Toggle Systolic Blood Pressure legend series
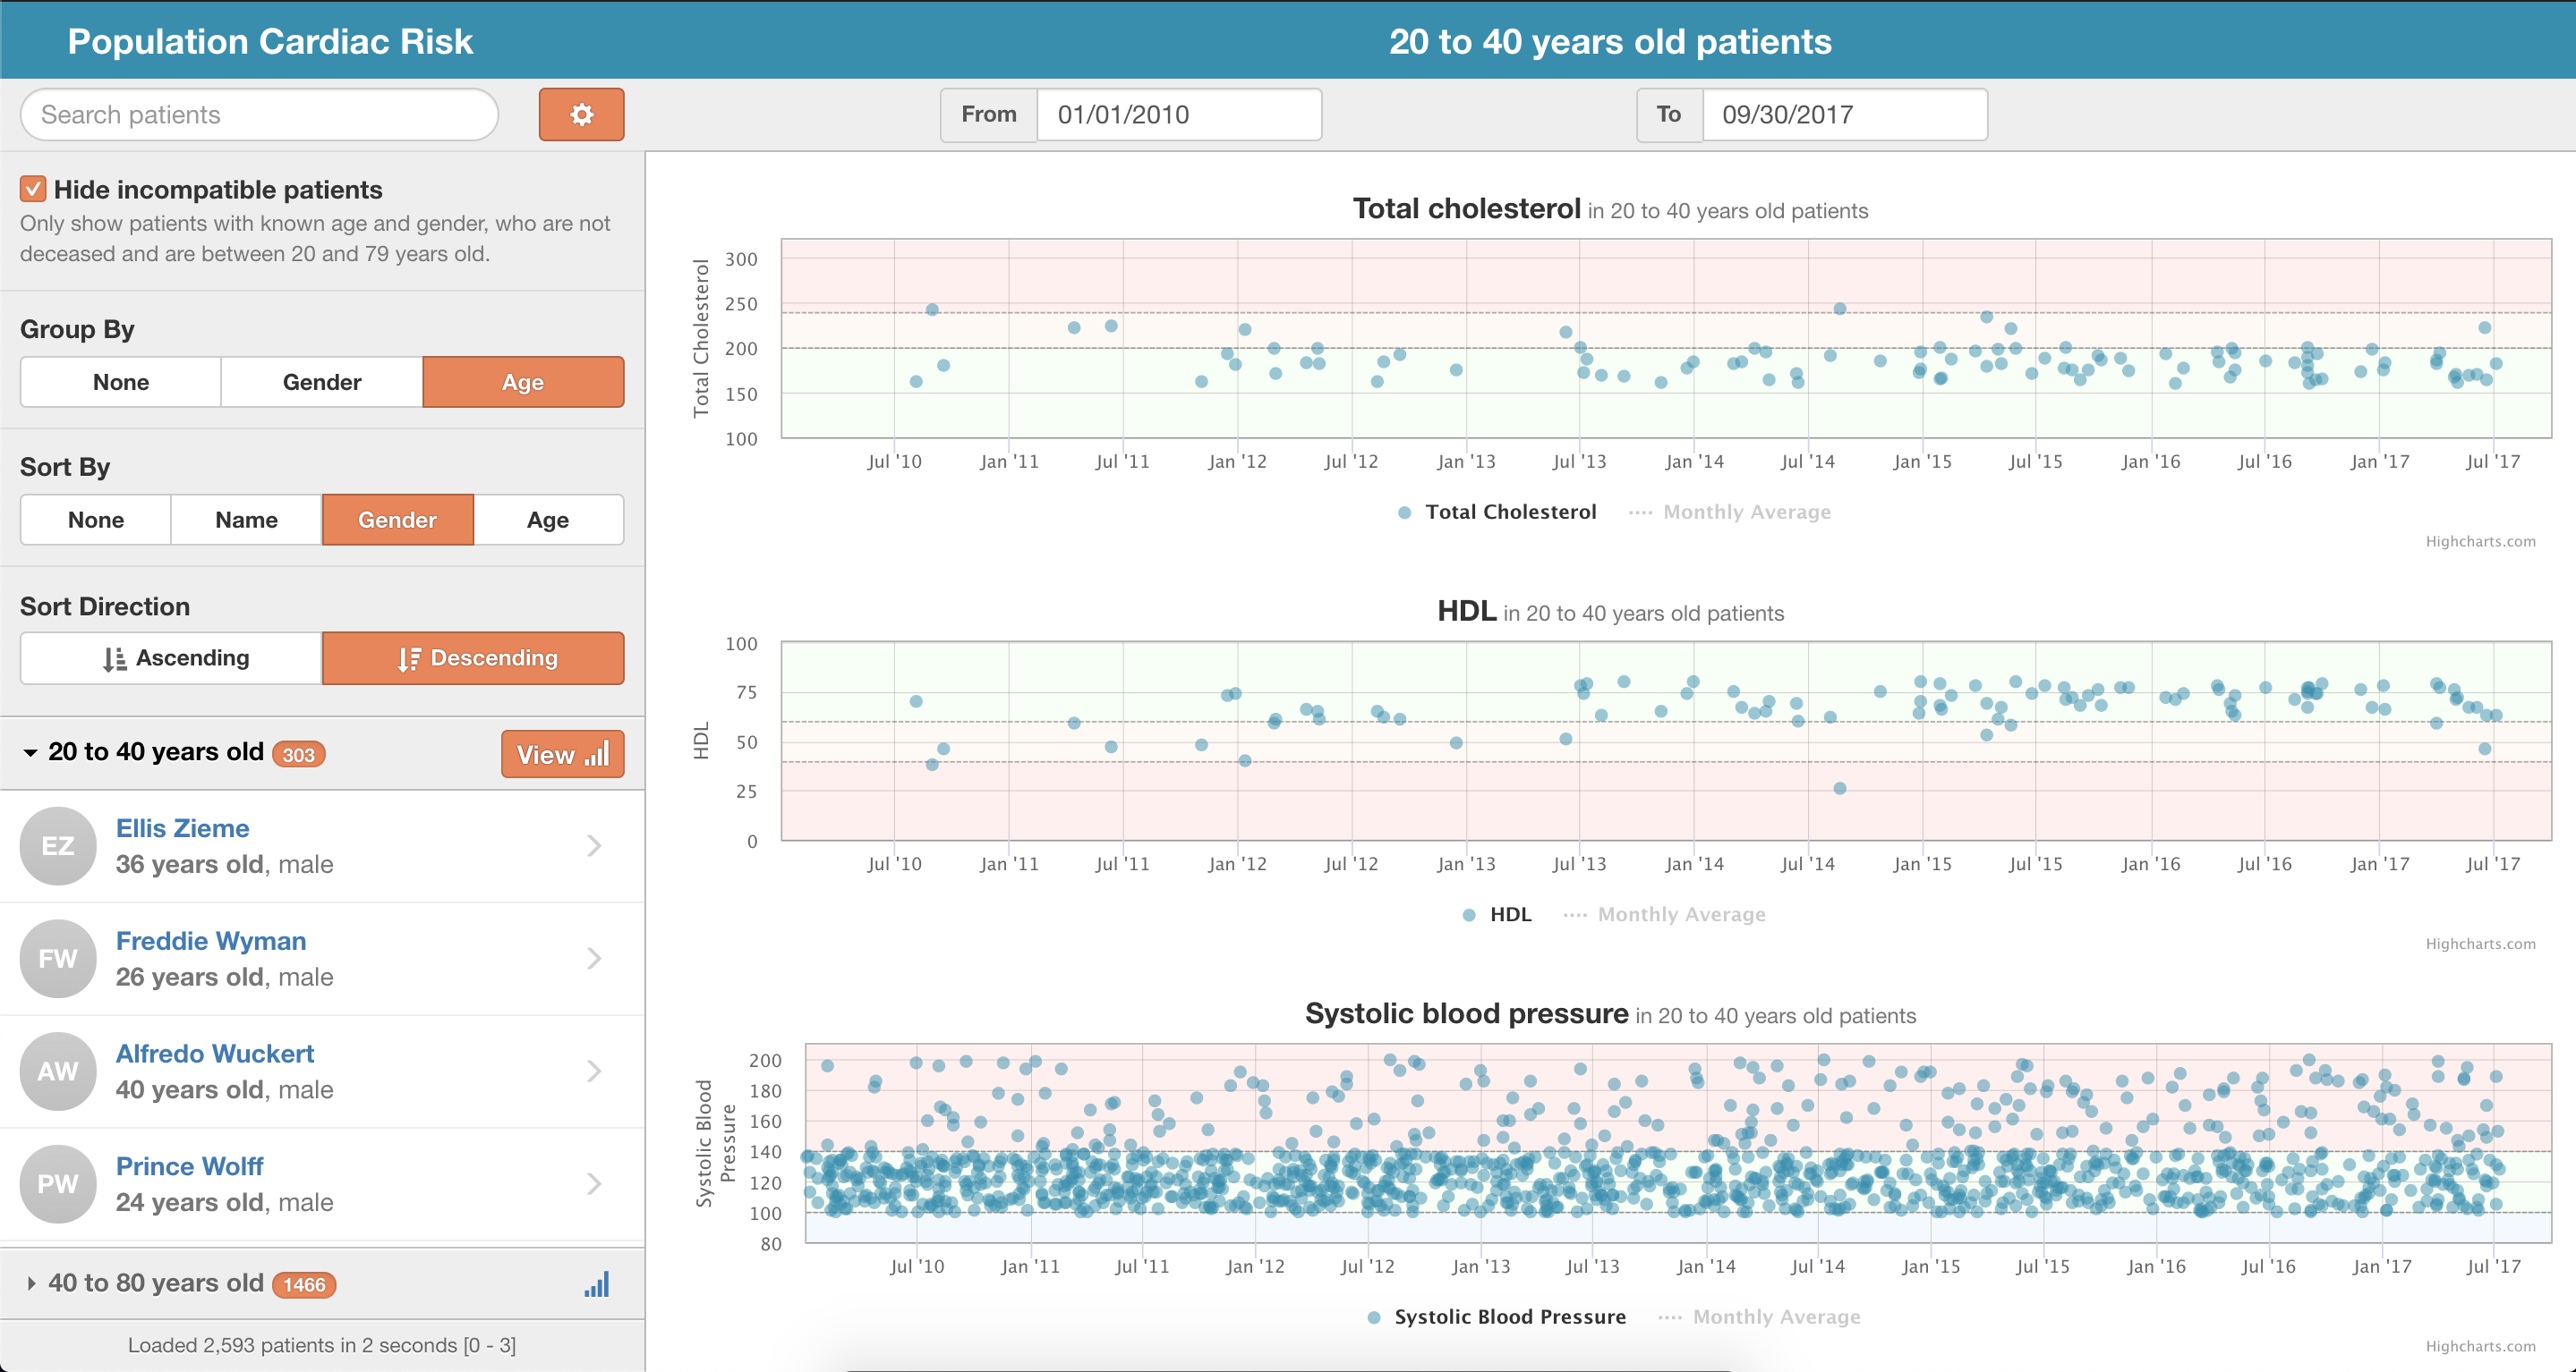Image resolution: width=2576 pixels, height=1372 pixels. pyautogui.click(x=1497, y=1317)
